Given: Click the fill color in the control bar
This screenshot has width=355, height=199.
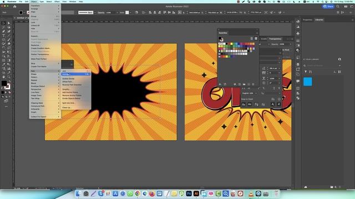Looking at the screenshot, I should pos(21,12).
